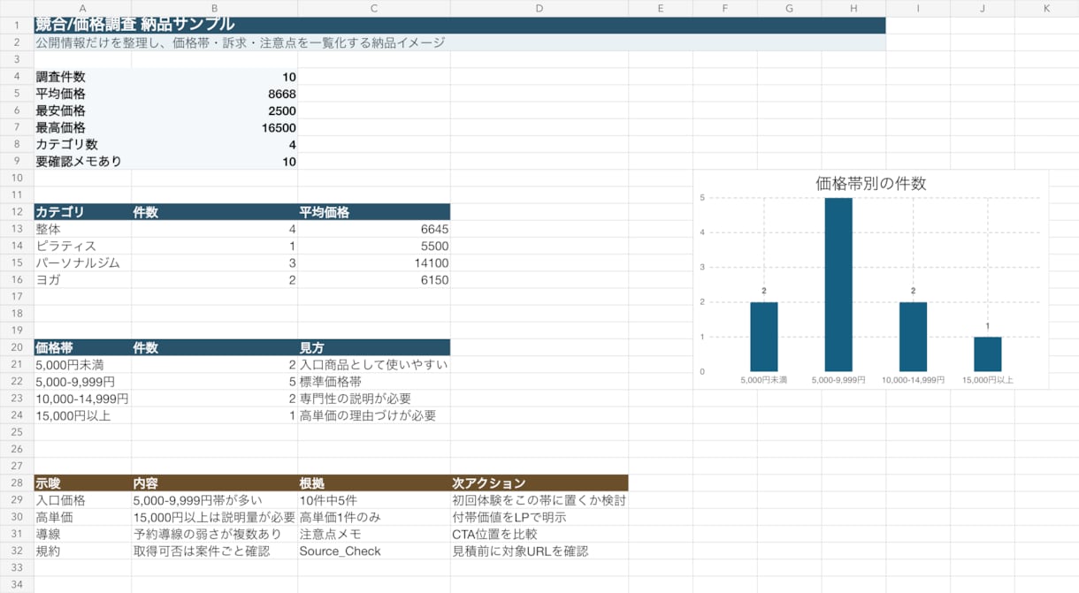Screen dimensions: 1079x593
Task: Click the 整体 category cell
Action: pyautogui.click(x=82, y=229)
